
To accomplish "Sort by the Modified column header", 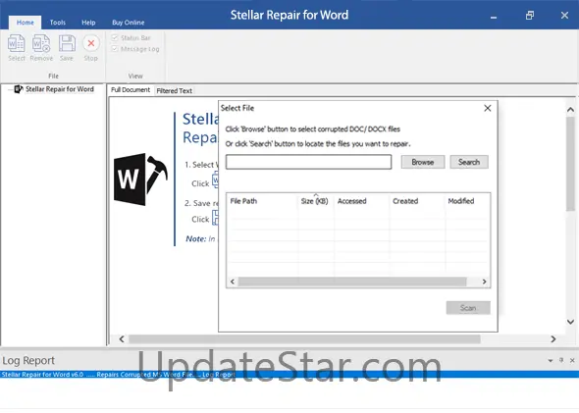I will tap(467, 201).
